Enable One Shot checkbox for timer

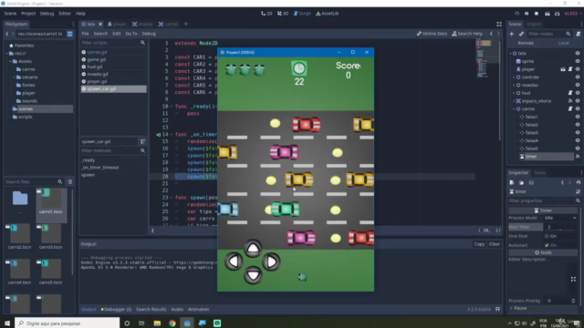547,236
